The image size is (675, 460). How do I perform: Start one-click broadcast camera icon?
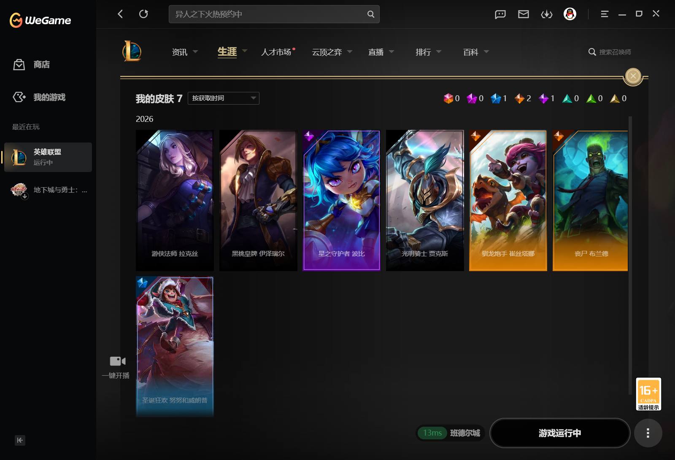[x=118, y=361]
